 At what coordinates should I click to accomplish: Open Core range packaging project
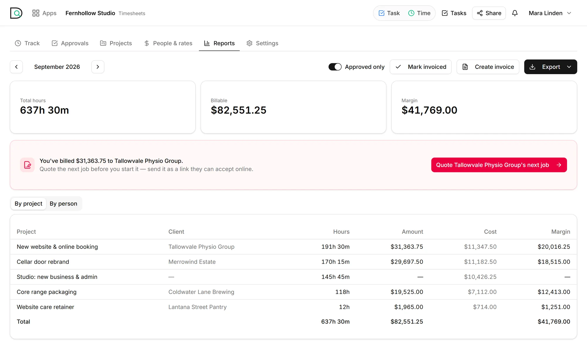tap(293, 292)
